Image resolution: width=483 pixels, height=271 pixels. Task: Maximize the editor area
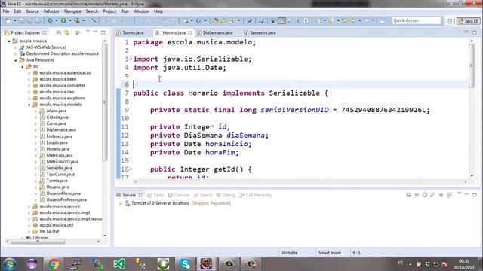[x=475, y=32]
